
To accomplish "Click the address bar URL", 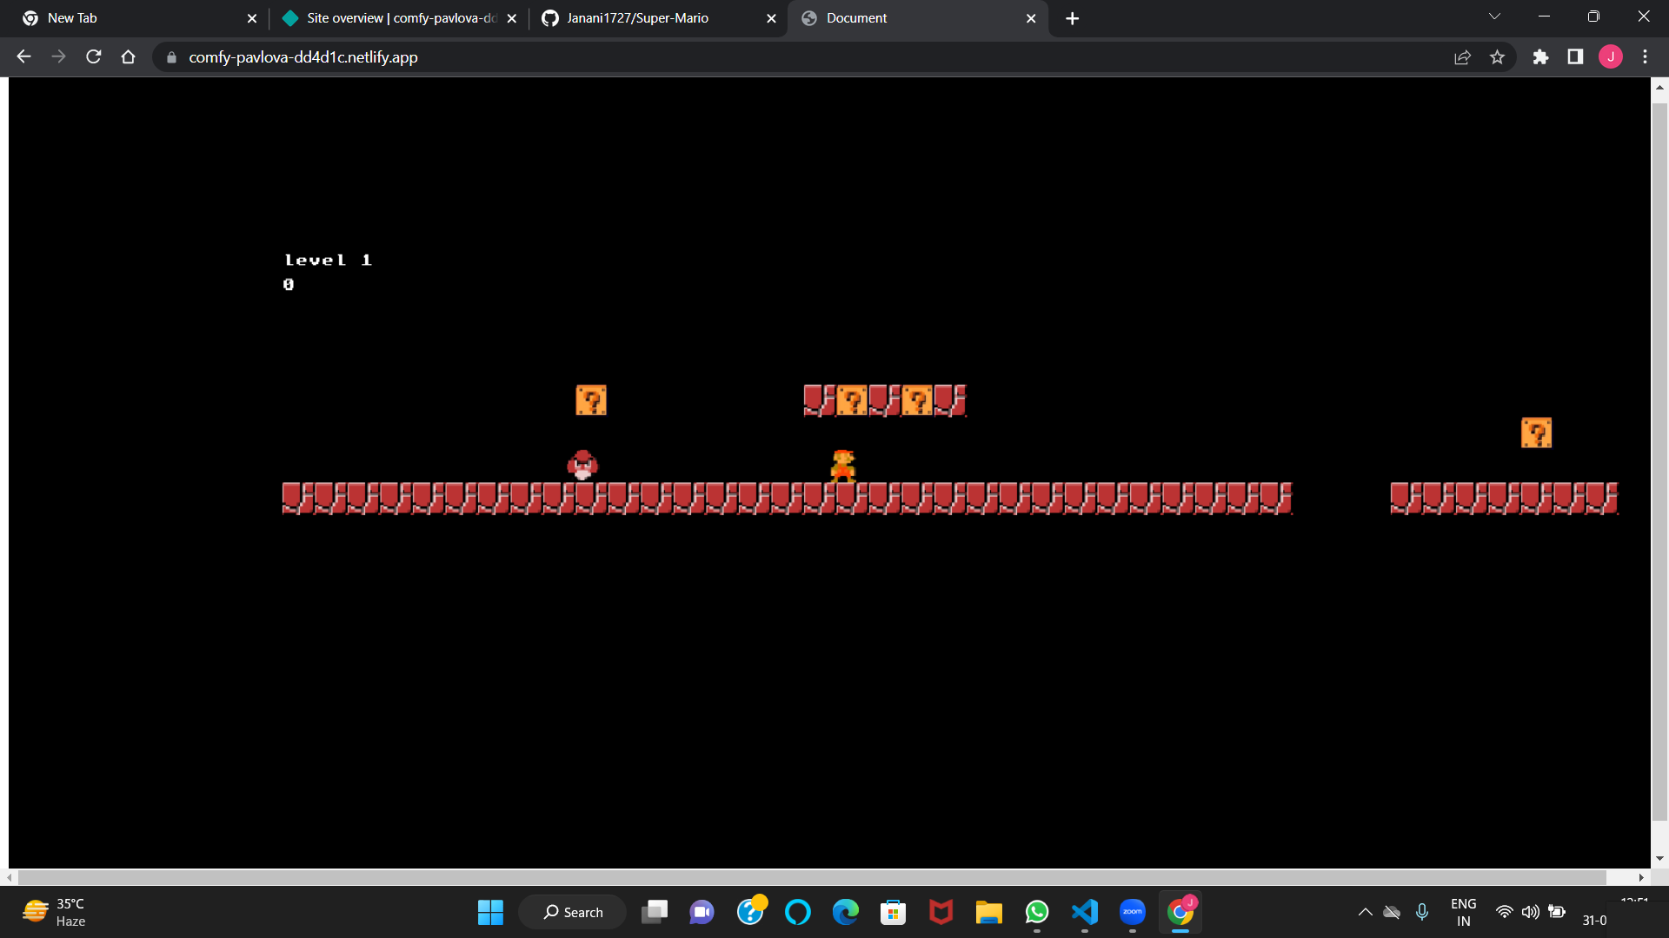I will click(303, 57).
